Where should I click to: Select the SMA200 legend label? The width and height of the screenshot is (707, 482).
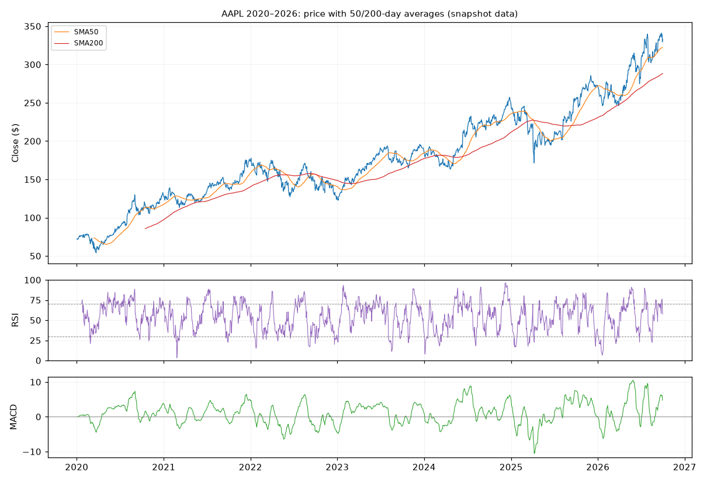88,43
